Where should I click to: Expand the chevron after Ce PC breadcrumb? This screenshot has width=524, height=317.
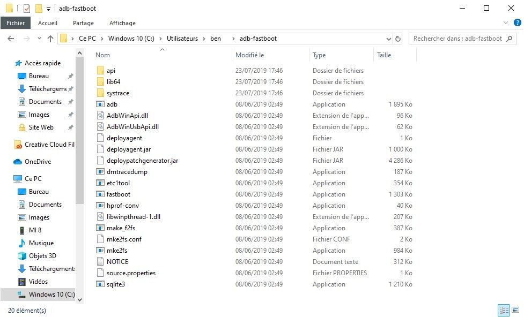click(x=102, y=39)
